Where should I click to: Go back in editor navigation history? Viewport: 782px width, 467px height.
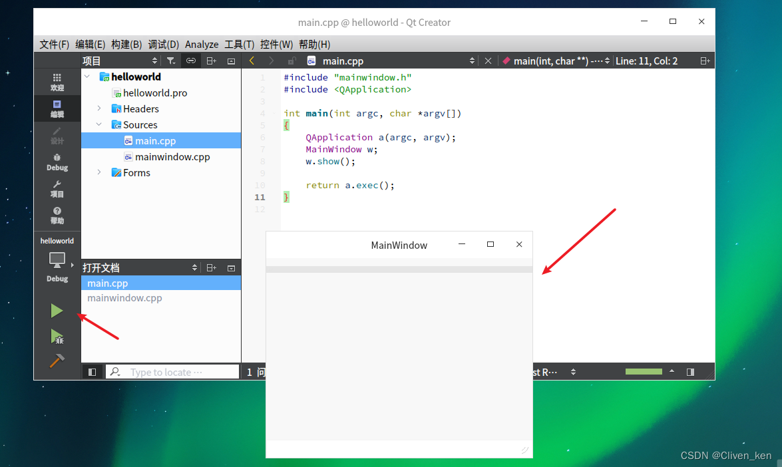(x=252, y=61)
